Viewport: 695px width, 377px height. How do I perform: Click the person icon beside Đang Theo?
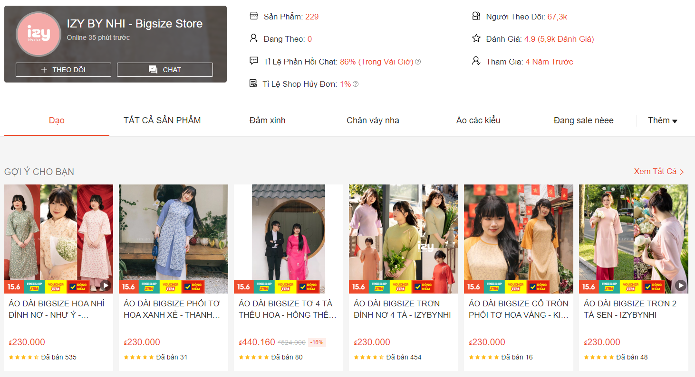coord(254,38)
